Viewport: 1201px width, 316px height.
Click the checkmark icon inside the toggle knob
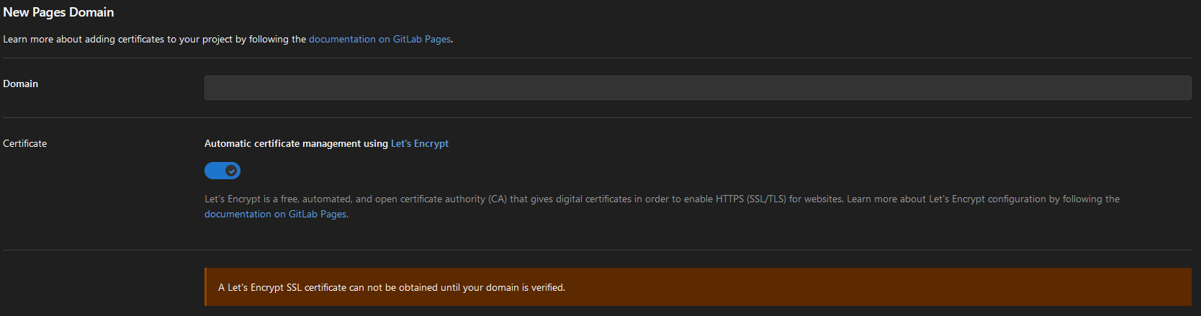tap(231, 171)
